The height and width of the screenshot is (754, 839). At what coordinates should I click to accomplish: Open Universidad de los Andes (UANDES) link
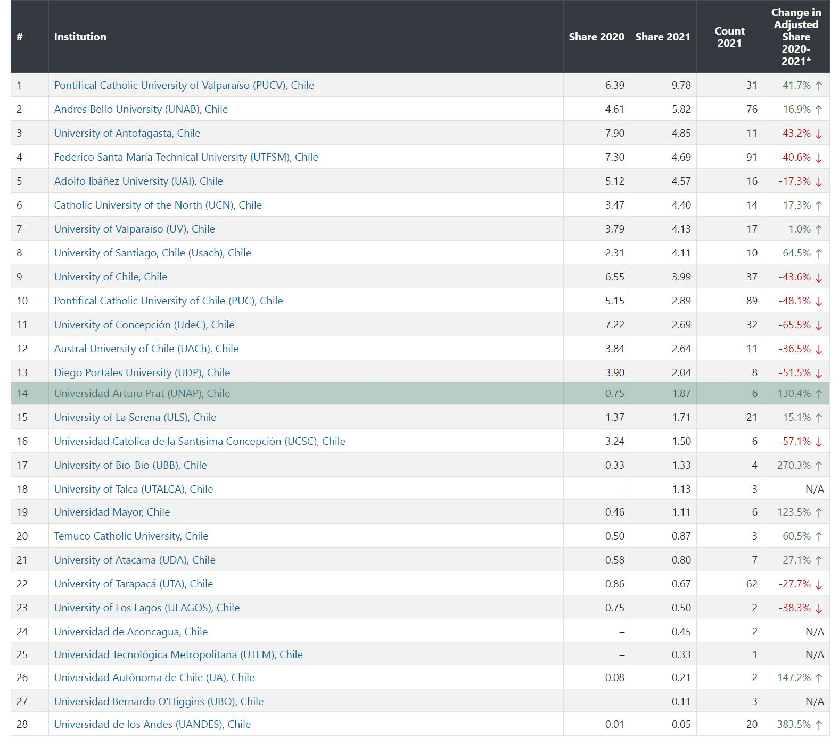coord(152,724)
